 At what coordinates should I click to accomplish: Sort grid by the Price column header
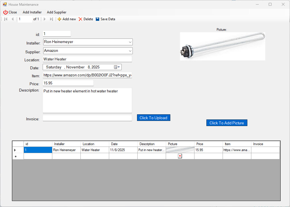(x=208, y=144)
